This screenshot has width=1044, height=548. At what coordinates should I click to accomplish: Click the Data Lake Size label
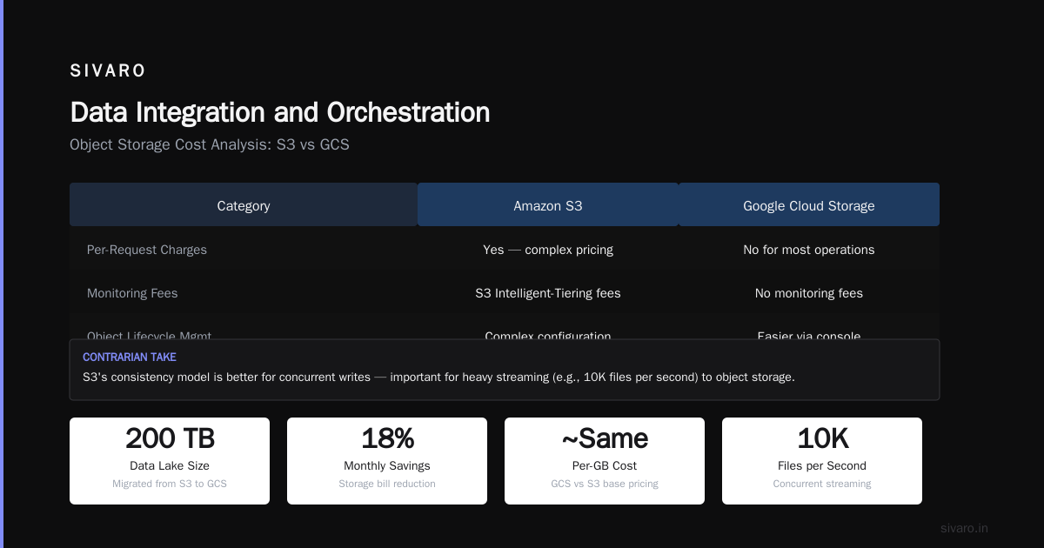click(x=170, y=466)
